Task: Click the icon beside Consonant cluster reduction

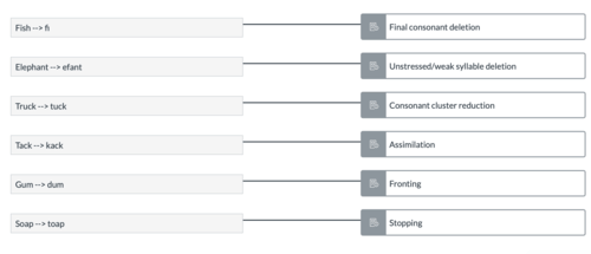Action: 373,105
